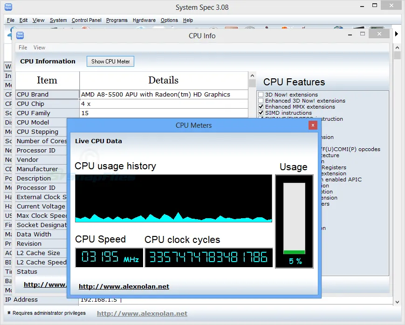Open the partially hidden link in CPU Info
Screen dimensions: 405x325
(45, 285)
